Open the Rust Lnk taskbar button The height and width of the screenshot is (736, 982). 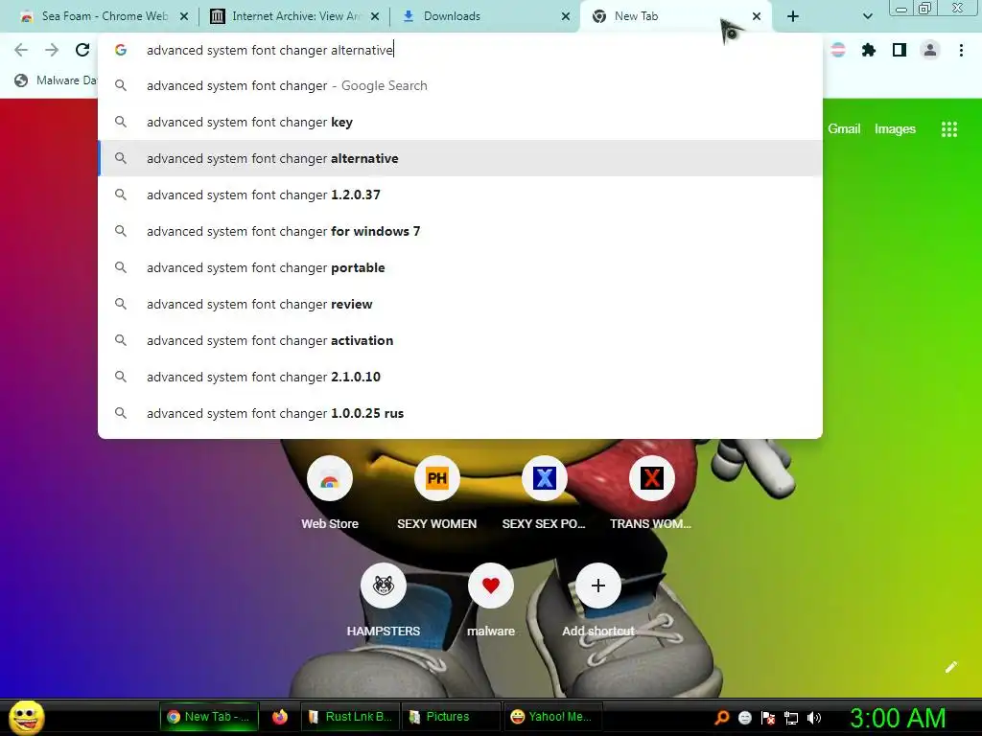(x=349, y=717)
